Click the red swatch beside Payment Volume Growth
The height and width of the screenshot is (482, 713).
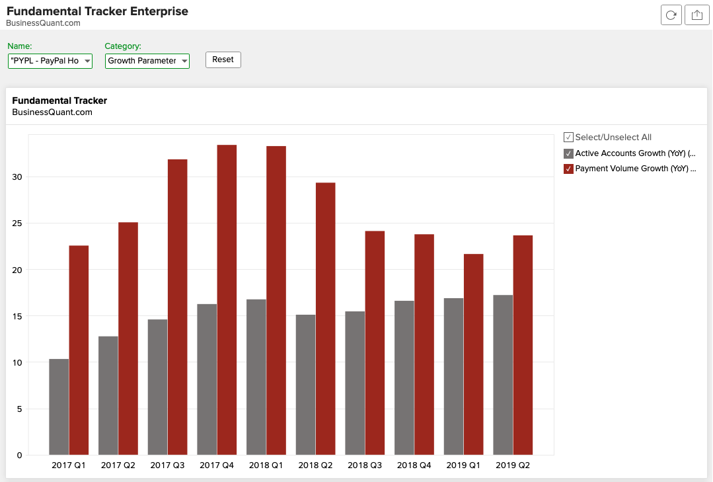click(568, 168)
